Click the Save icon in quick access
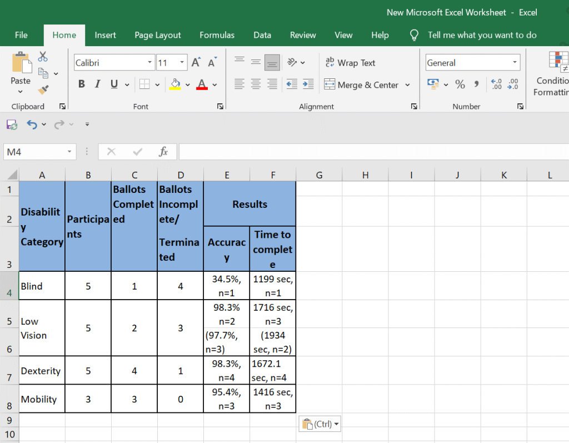The image size is (569, 443). pos(12,125)
